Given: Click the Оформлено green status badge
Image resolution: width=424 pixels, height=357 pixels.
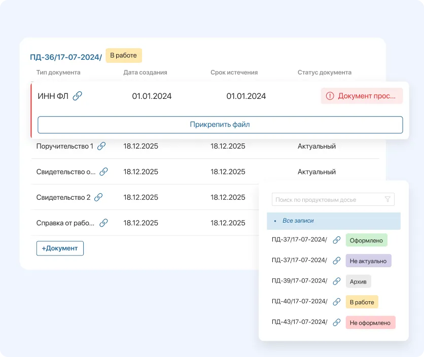Looking at the screenshot, I should pos(366,240).
